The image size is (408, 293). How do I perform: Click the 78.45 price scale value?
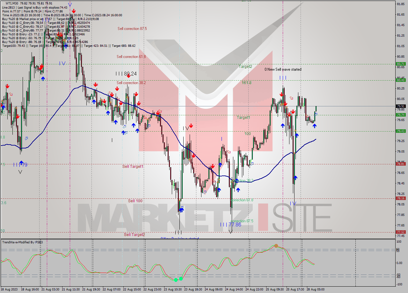[x=401, y=183]
